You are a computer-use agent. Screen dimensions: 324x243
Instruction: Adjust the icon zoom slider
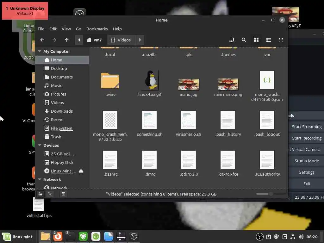tap(271, 194)
